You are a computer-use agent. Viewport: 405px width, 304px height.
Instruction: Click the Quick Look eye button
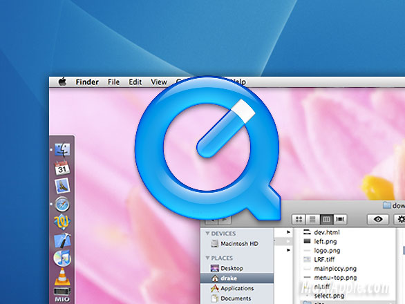pyautogui.click(x=378, y=220)
